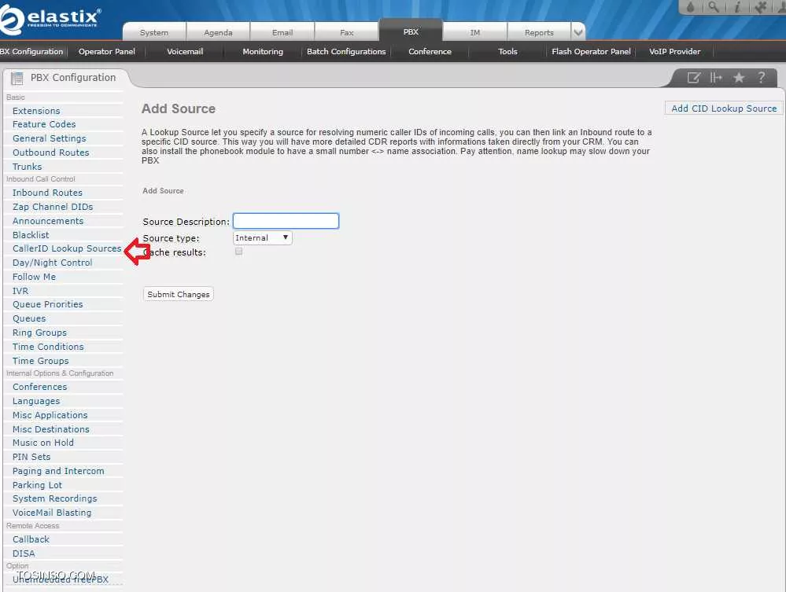Screen dimensions: 786x592
Task: Open CallerID Lookup Sources in sidebar
Action: pyautogui.click(x=67, y=248)
